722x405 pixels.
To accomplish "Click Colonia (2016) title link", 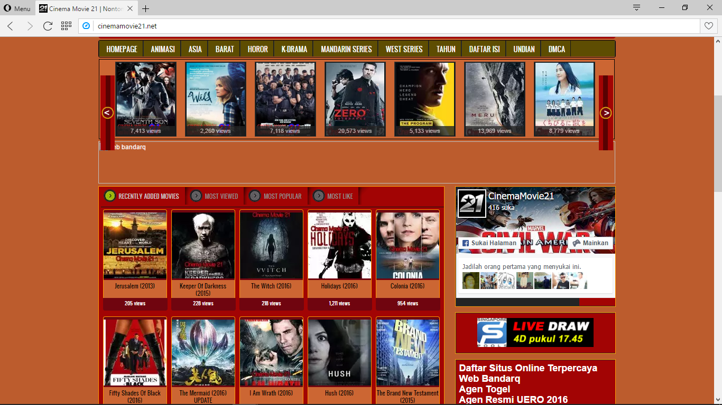I will pos(408,286).
